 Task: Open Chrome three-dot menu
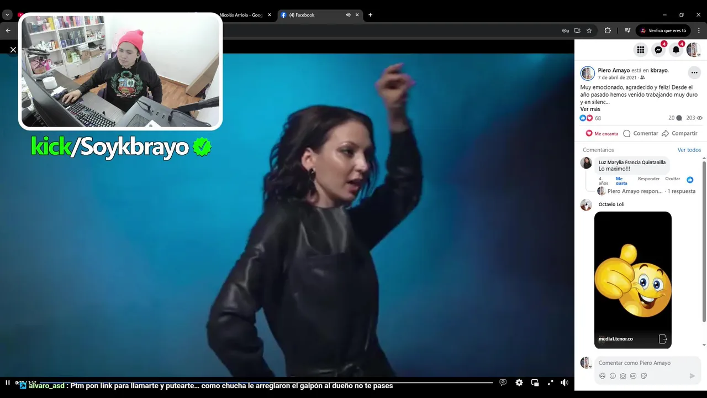click(x=699, y=30)
